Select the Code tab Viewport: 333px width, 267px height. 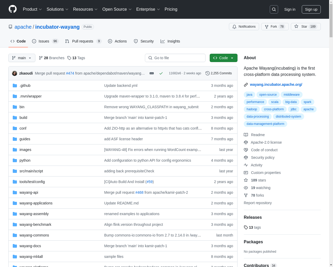pyautogui.click(x=18, y=41)
